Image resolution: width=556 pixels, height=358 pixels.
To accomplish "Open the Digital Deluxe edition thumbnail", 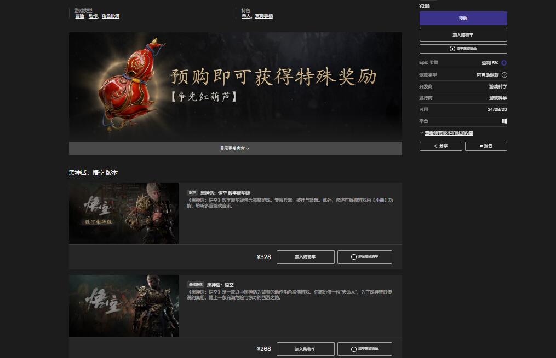I will [x=124, y=213].
